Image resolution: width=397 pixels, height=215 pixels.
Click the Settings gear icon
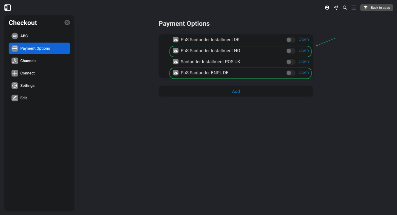coord(15,86)
